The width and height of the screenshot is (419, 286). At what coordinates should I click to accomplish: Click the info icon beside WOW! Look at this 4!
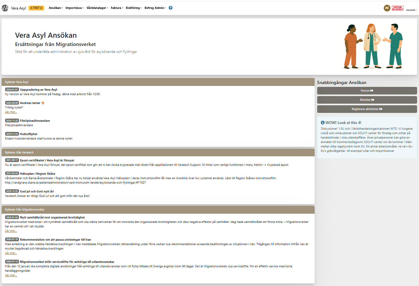323,123
